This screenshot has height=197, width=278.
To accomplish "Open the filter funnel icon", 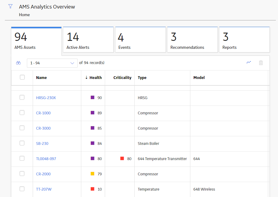I will coord(10,6).
